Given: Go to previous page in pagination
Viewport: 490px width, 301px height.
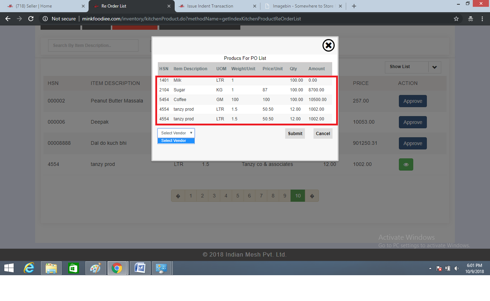Looking at the screenshot, I should point(178,196).
